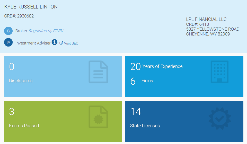The width and height of the screenshot is (247, 144).
Task: Click the 'Regulated by FINRA' link
Action: [47, 31]
